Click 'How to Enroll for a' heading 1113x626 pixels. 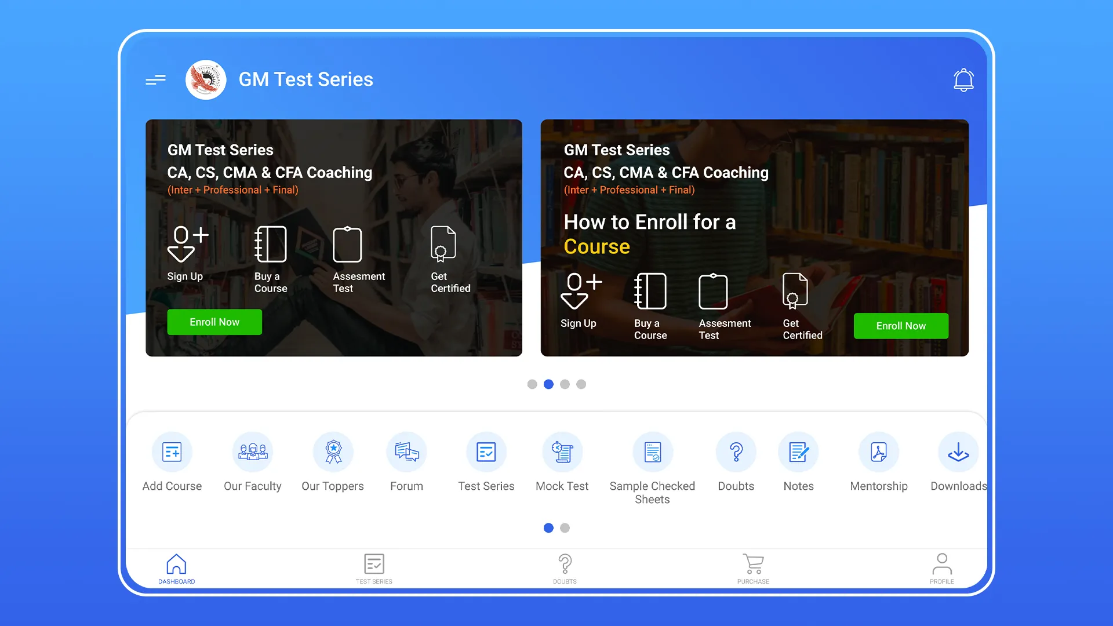click(650, 222)
